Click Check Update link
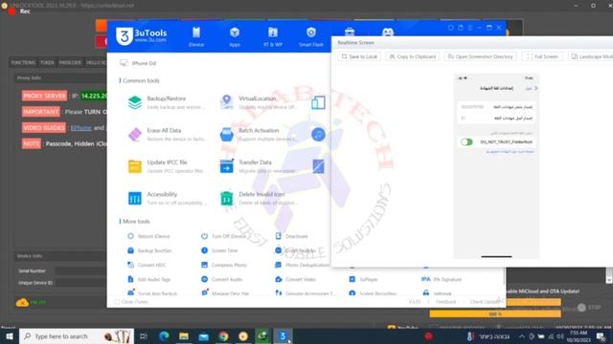The width and height of the screenshot is (613, 344). [485, 302]
